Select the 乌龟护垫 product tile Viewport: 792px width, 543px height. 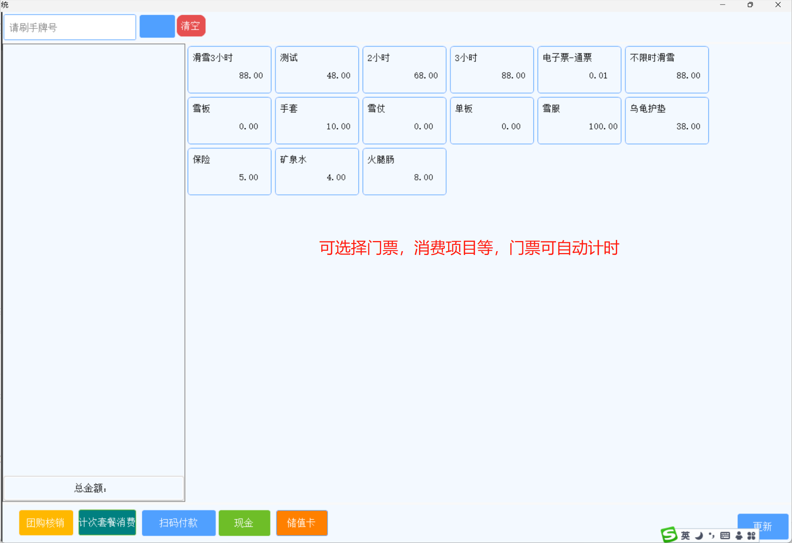(x=666, y=120)
